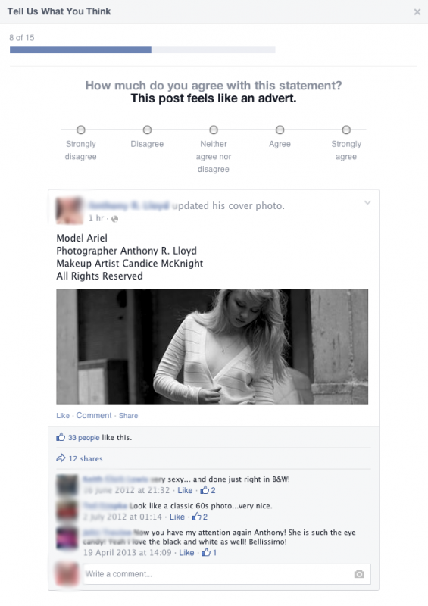Click thumbs-up count on the Bellissimo comment
Screen dimensions: 428x606
coord(209,553)
